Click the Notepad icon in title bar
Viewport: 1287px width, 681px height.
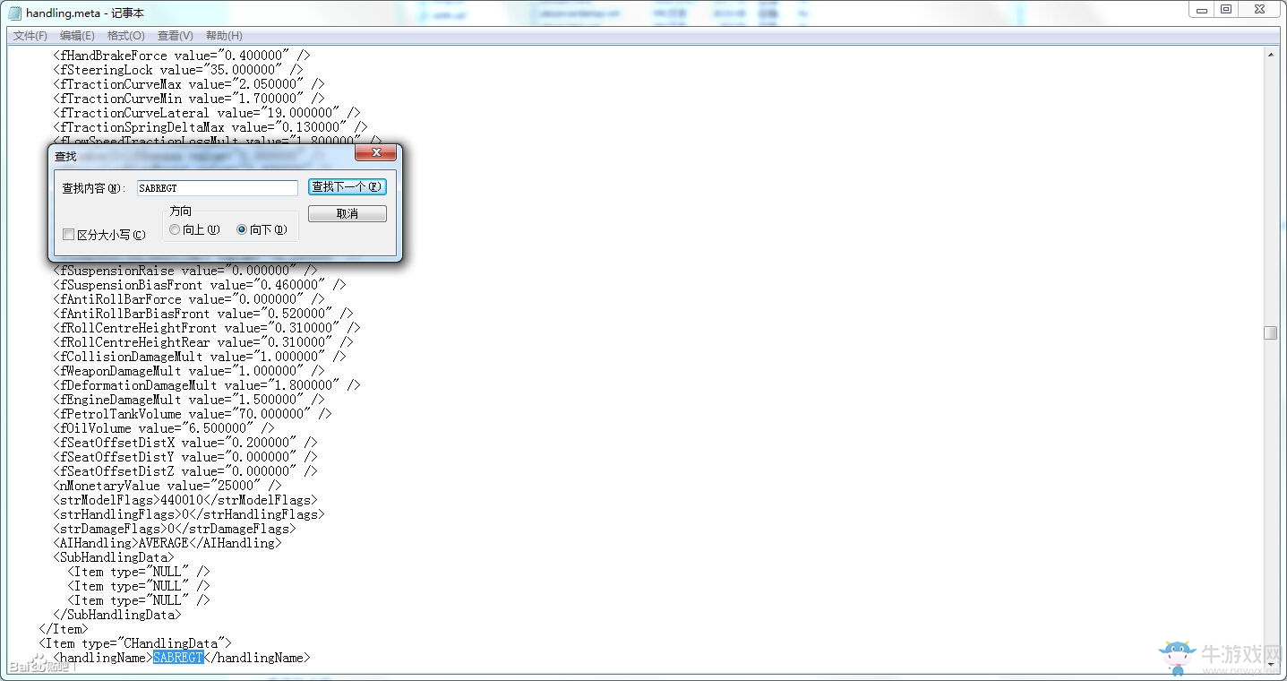tap(14, 13)
